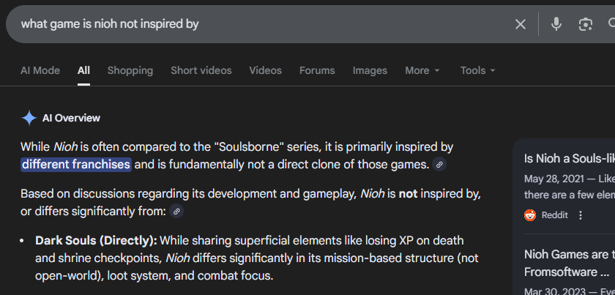
Task: Open the "Is Nioh a Souls-like" result
Action: 569,158
